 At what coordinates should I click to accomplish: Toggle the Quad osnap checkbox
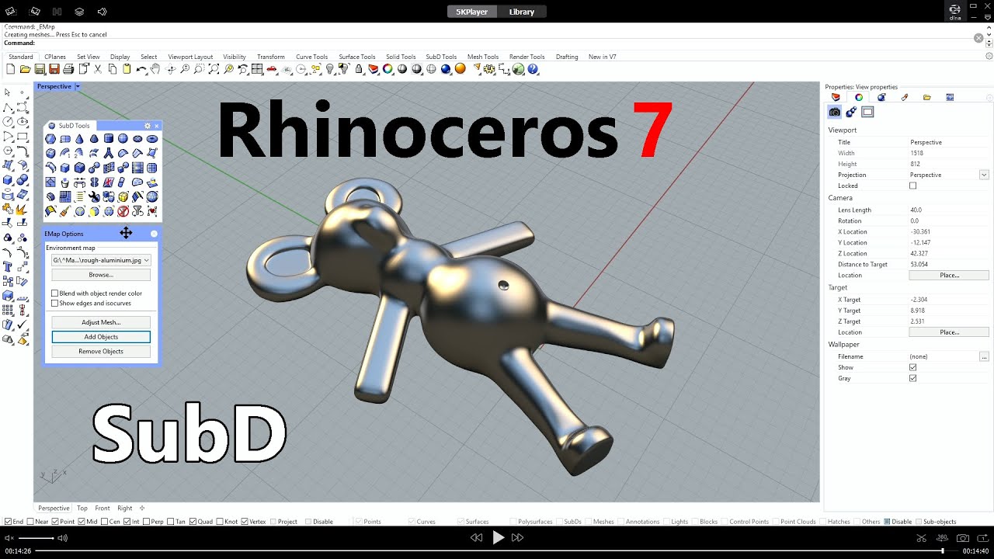point(193,522)
